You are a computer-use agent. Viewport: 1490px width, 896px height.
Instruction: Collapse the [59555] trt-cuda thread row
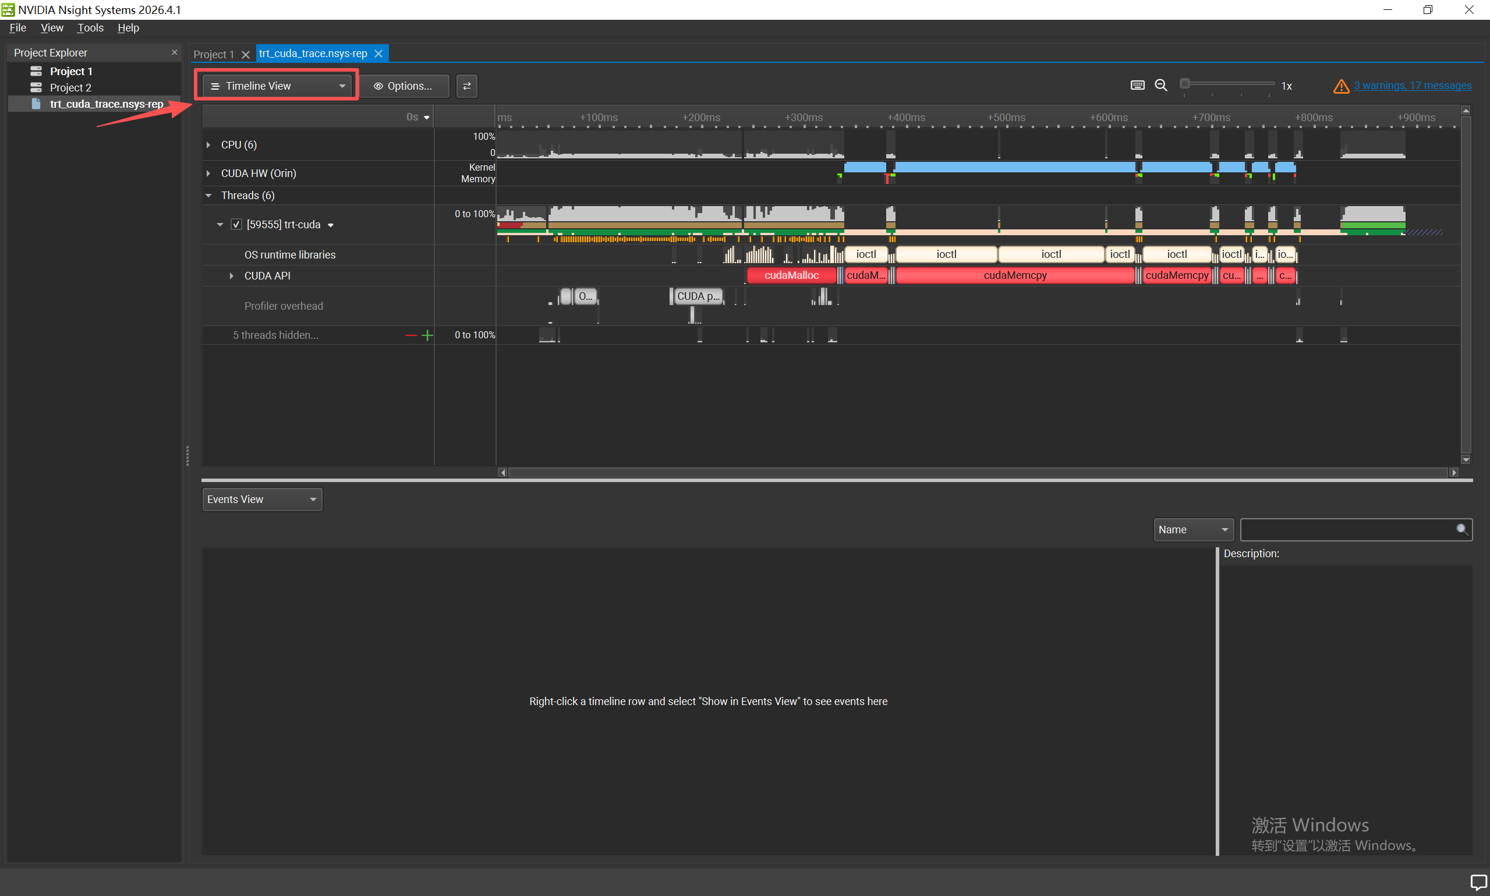point(220,225)
